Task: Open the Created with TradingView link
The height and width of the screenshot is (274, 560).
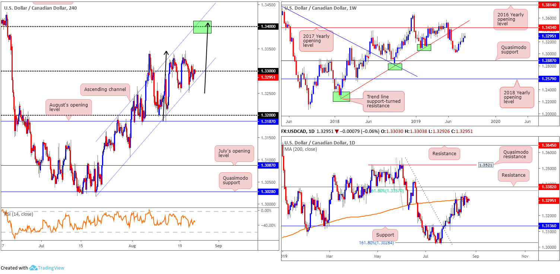Action: tap(32, 268)
